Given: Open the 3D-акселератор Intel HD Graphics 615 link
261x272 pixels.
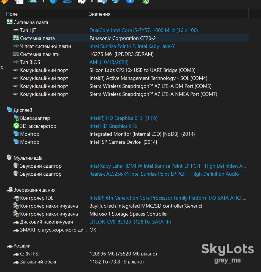Looking at the screenshot, I should [x=113, y=126].
